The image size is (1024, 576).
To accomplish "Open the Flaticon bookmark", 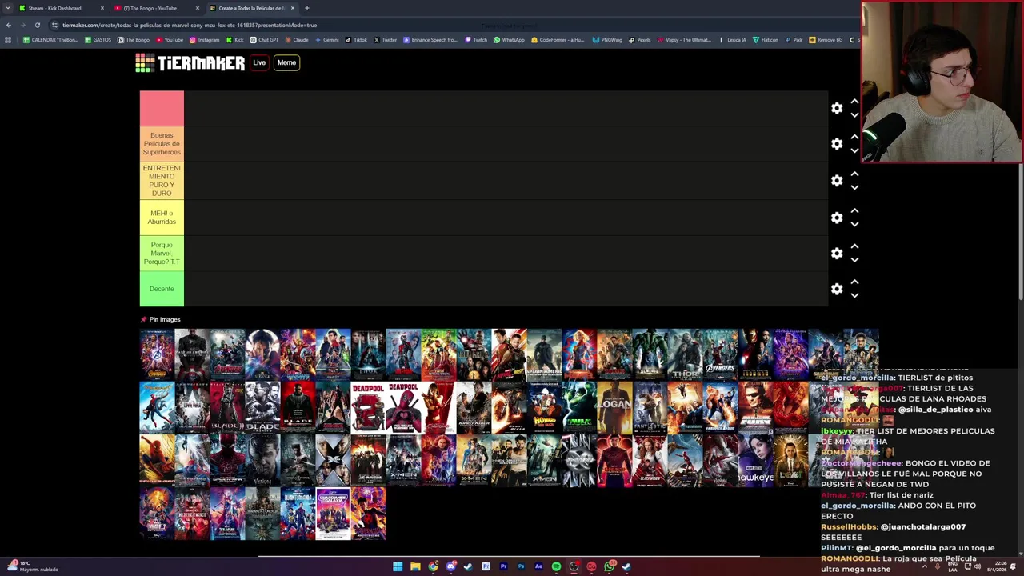I will (x=766, y=40).
